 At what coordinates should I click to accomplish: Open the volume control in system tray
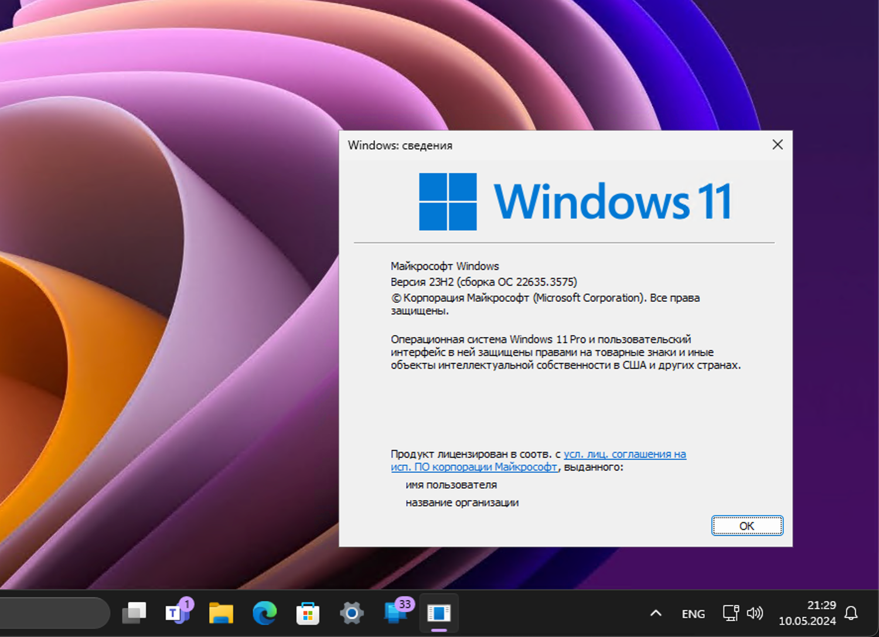click(x=755, y=613)
